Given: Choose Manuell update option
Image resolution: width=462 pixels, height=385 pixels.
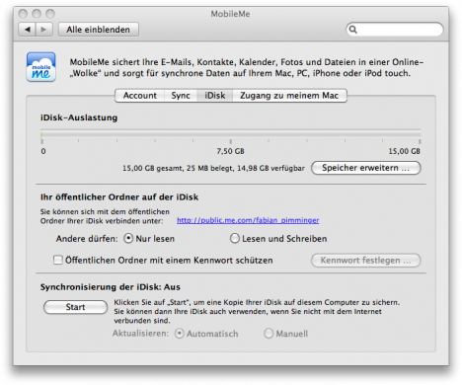Looking at the screenshot, I should (x=269, y=334).
